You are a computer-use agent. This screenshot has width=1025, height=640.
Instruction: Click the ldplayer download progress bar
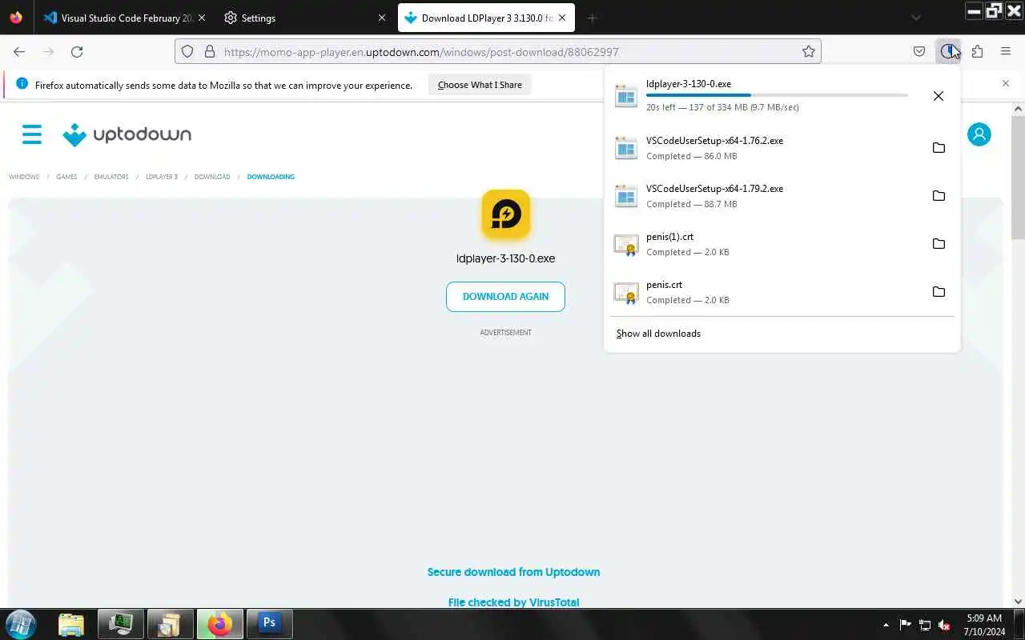point(777,95)
